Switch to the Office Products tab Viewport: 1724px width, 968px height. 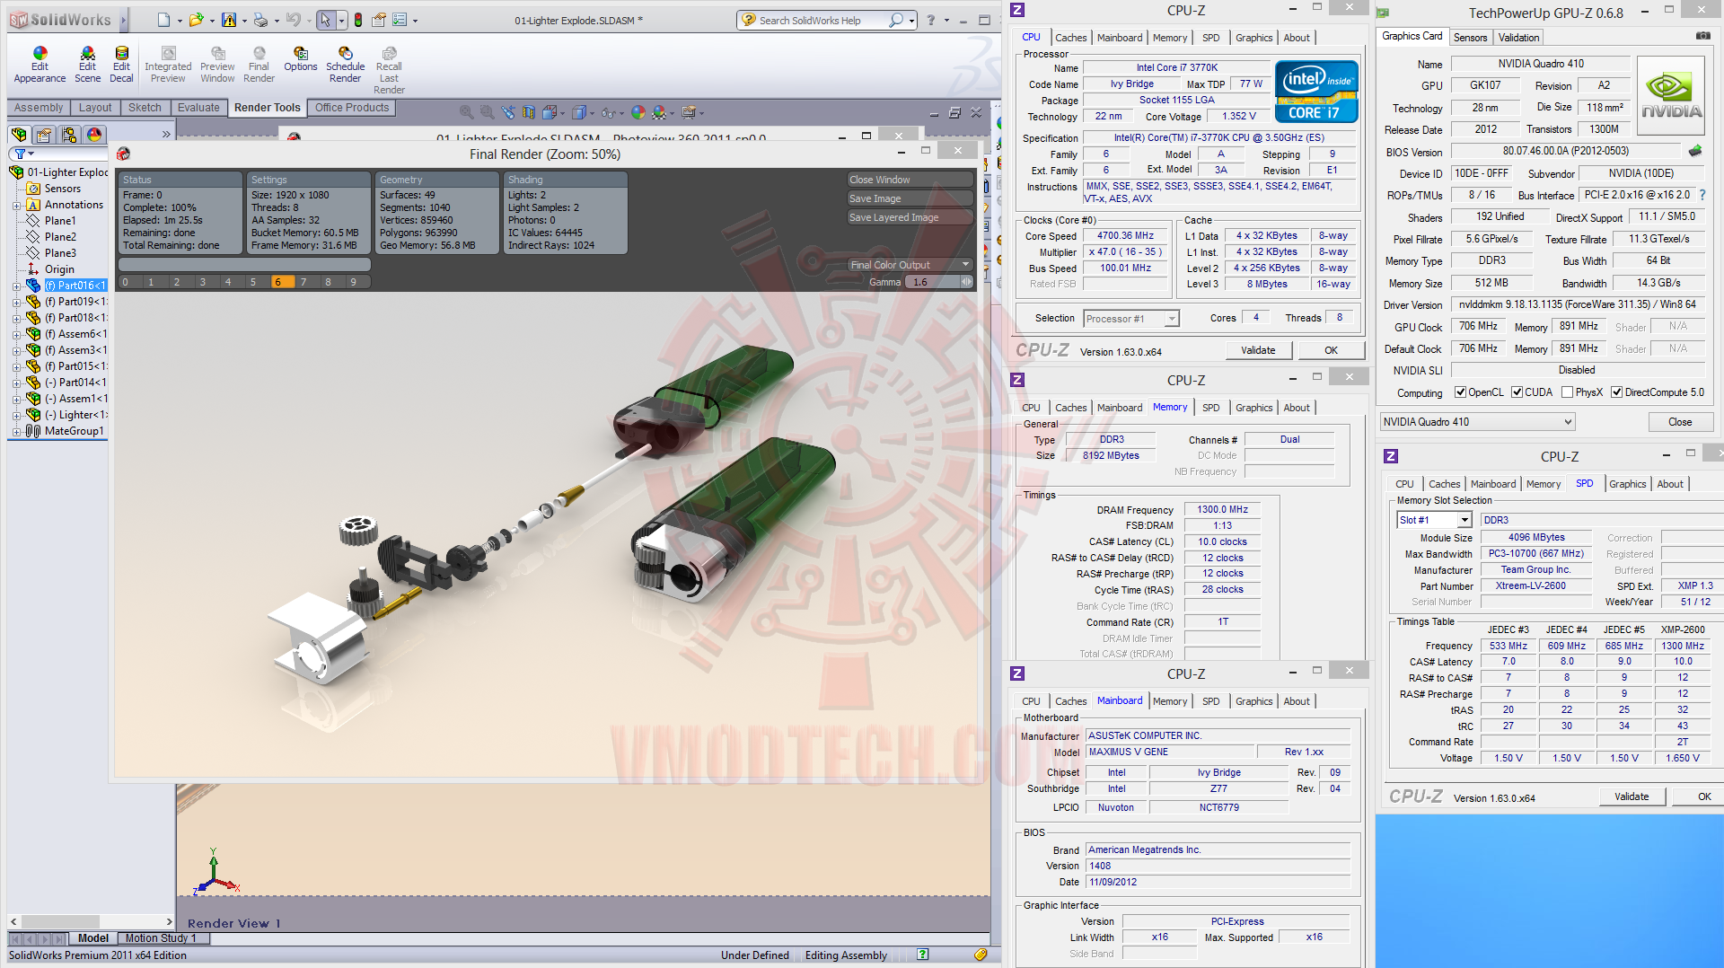352,108
